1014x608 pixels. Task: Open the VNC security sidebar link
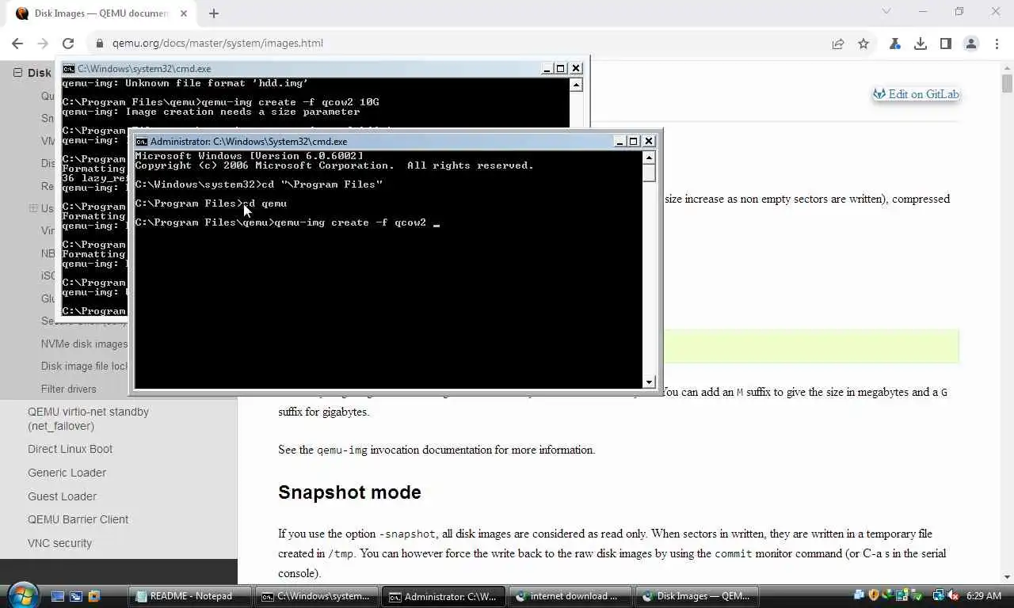(59, 543)
